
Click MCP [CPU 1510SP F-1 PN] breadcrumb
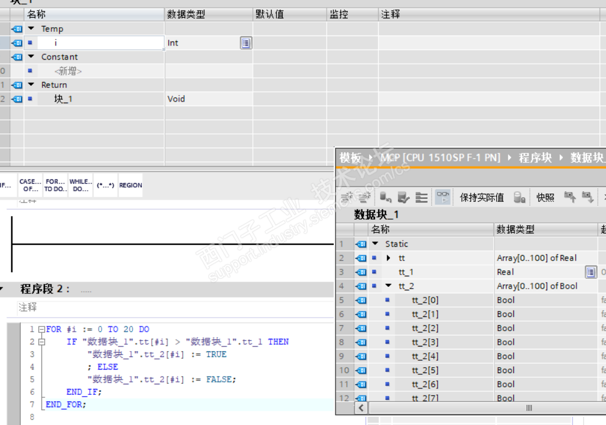tap(440, 158)
